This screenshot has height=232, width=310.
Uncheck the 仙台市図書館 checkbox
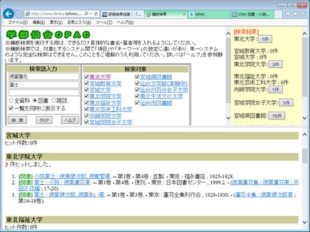coord(137,103)
